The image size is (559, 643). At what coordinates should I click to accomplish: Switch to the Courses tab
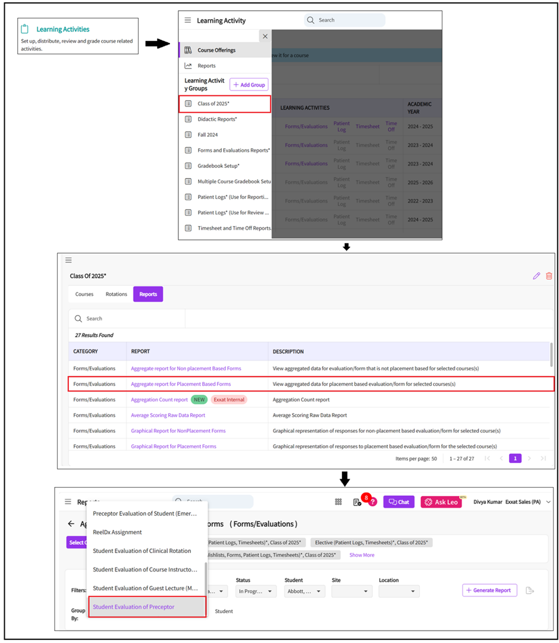tap(84, 294)
